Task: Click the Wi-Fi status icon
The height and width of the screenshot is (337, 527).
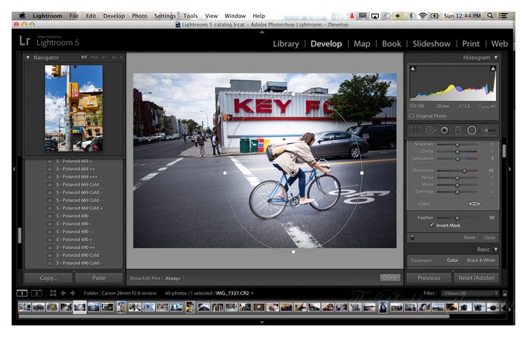Action: [x=423, y=15]
